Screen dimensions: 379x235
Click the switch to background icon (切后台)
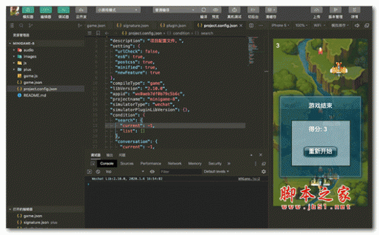tap(253, 10)
